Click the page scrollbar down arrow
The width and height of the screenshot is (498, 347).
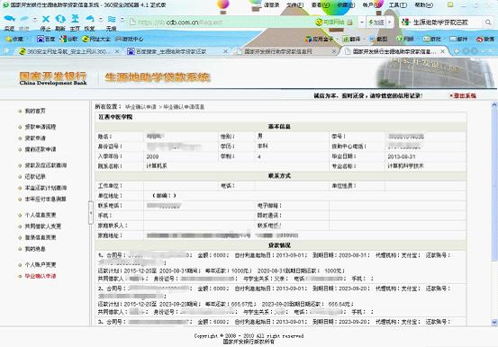[494, 322]
